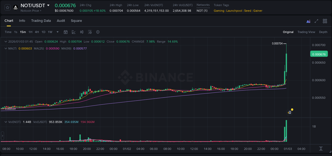Select the candlestick display icon

pos(82,32)
